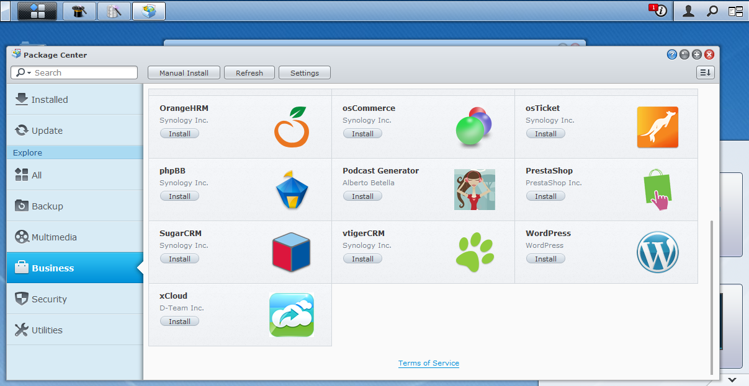This screenshot has width=749, height=386.
Task: Open the Settings button
Action: [x=305, y=72]
